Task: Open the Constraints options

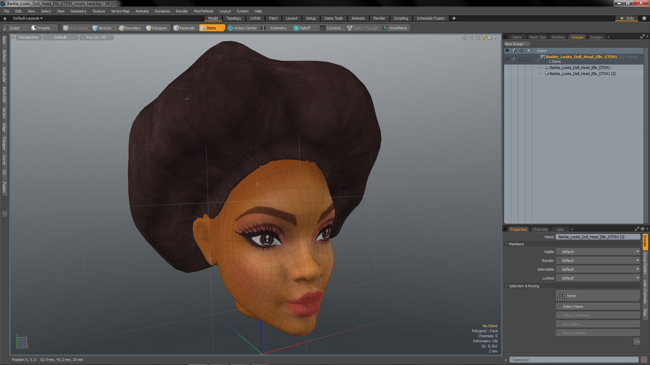Action: click(x=332, y=28)
